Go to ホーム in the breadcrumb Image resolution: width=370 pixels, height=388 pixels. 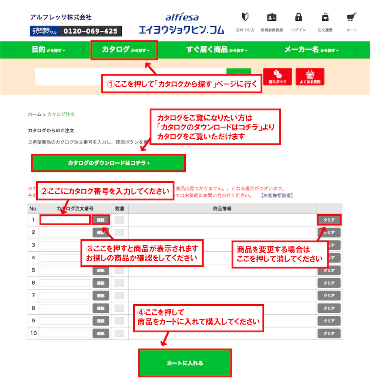(x=34, y=115)
